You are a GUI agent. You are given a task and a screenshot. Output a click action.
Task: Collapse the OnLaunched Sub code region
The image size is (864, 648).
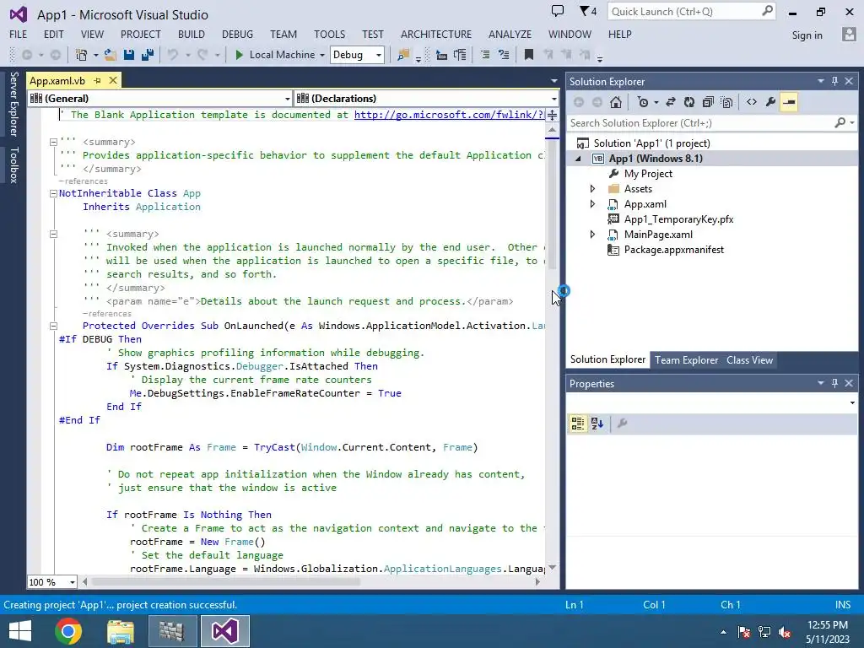coord(53,326)
